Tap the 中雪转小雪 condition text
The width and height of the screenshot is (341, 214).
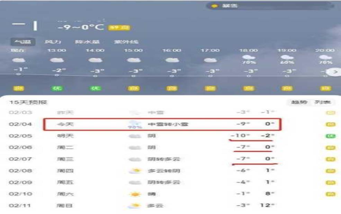point(168,124)
